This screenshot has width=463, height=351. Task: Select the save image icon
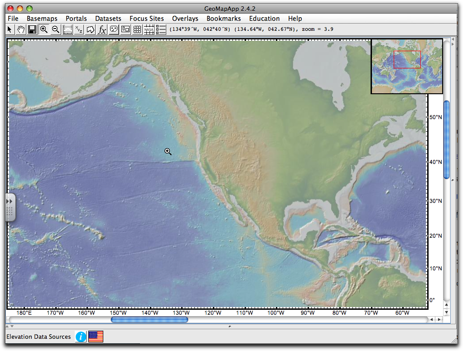pos(32,29)
